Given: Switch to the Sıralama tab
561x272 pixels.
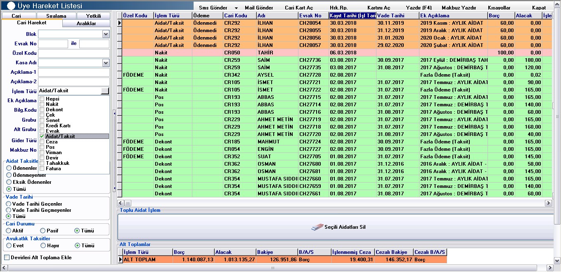Looking at the screenshot, I should pyautogui.click(x=56, y=16).
